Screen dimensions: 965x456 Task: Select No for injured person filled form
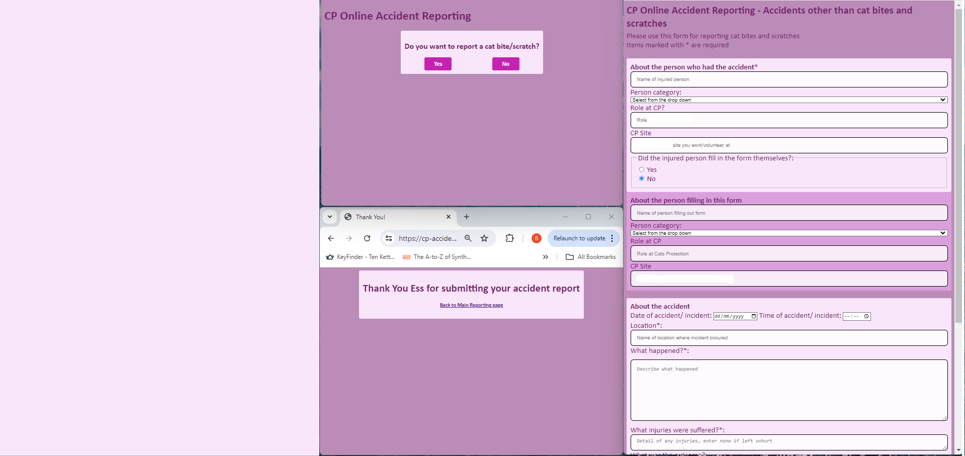[642, 178]
